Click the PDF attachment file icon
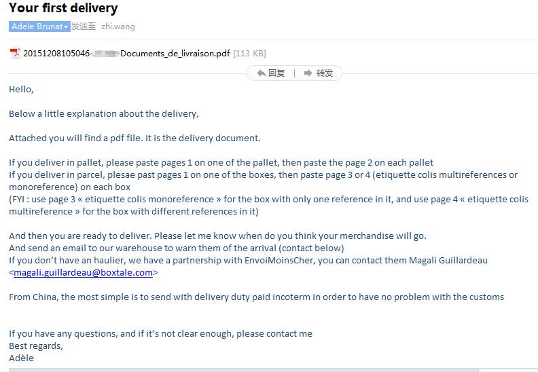Viewport: 538px width, 372px height. 15,53
